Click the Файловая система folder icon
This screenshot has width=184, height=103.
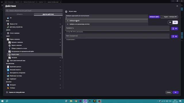[x=8, y=76]
